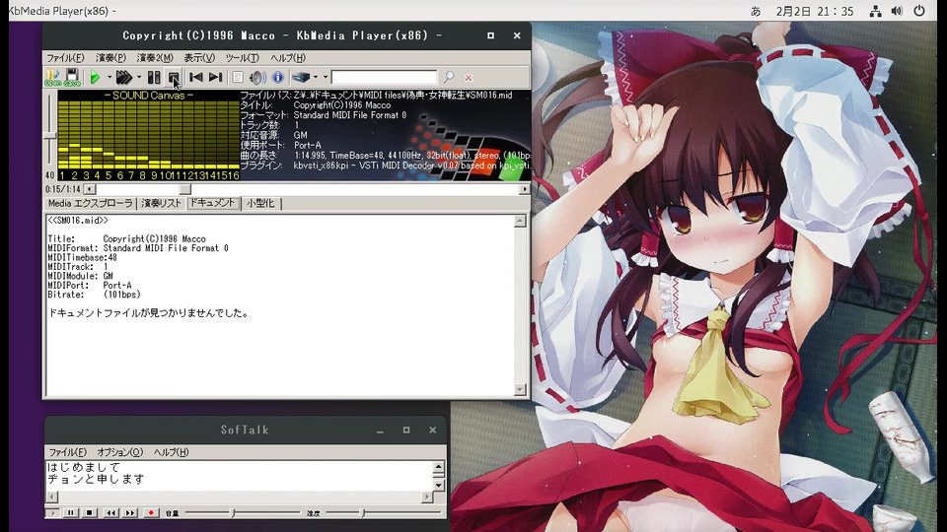
Task: Click the Open file icon in KbMedia Player toolbar
Action: tap(52, 77)
